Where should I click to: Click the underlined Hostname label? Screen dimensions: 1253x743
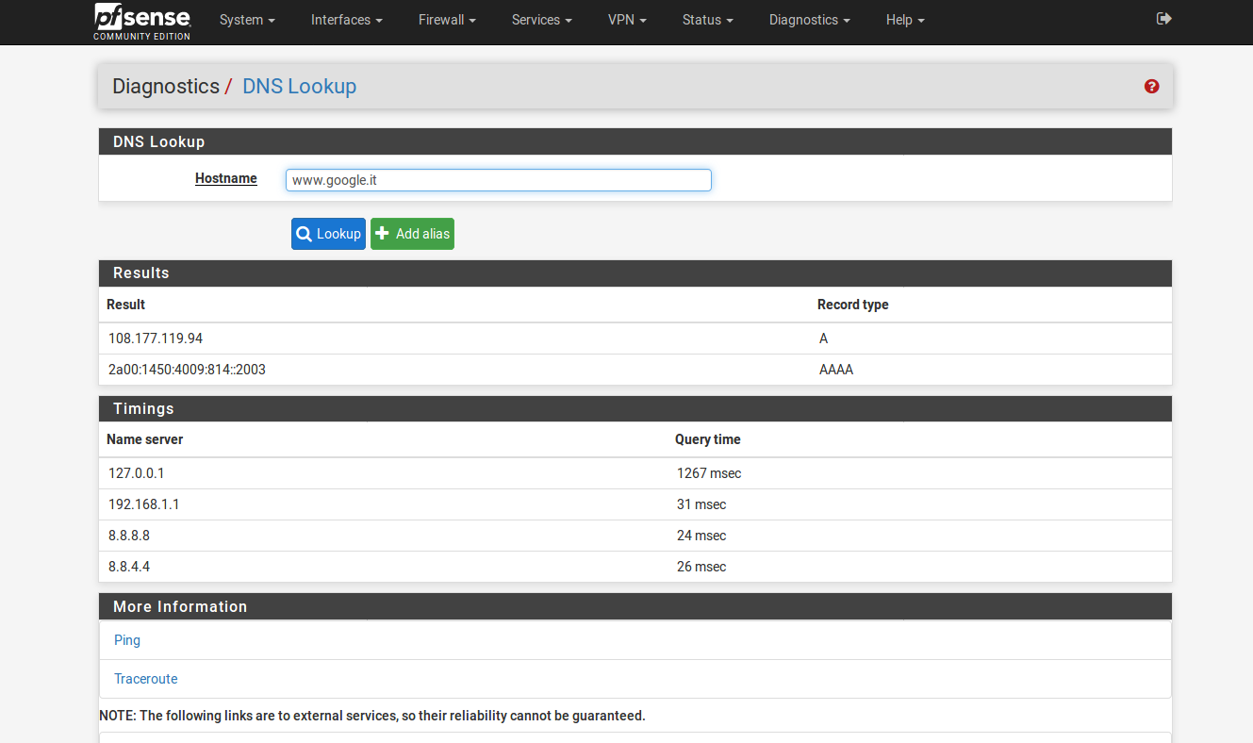[x=226, y=178]
